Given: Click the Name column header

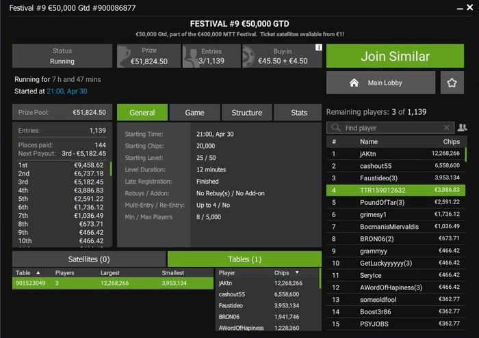Looking at the screenshot, I should click(369, 142).
